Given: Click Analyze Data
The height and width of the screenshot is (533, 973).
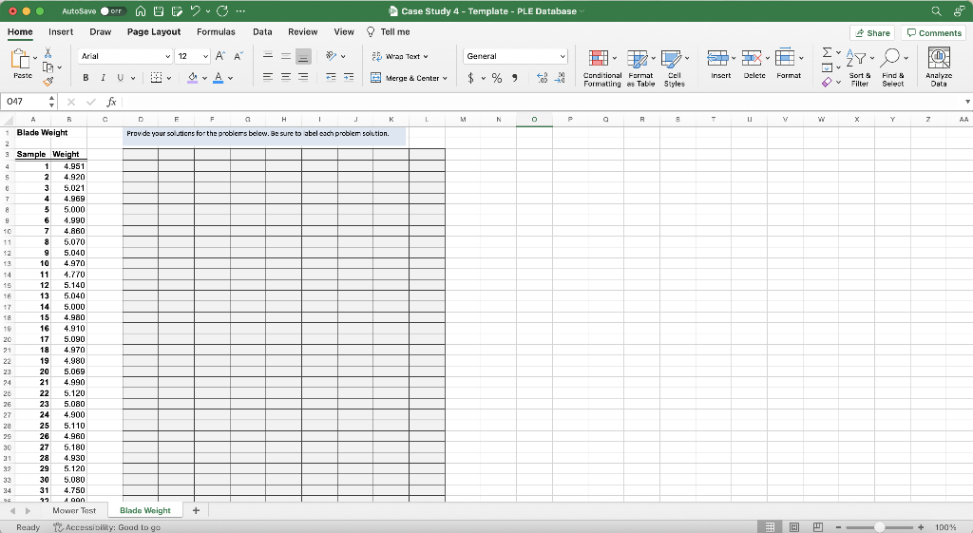Looking at the screenshot, I should coord(938,67).
